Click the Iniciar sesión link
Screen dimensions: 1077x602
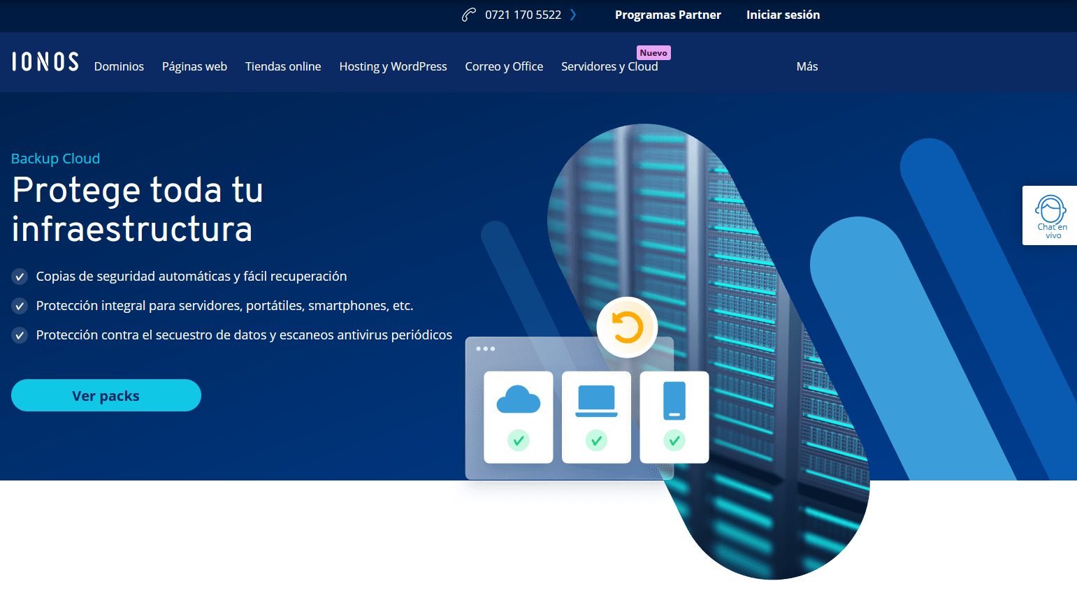tap(783, 15)
